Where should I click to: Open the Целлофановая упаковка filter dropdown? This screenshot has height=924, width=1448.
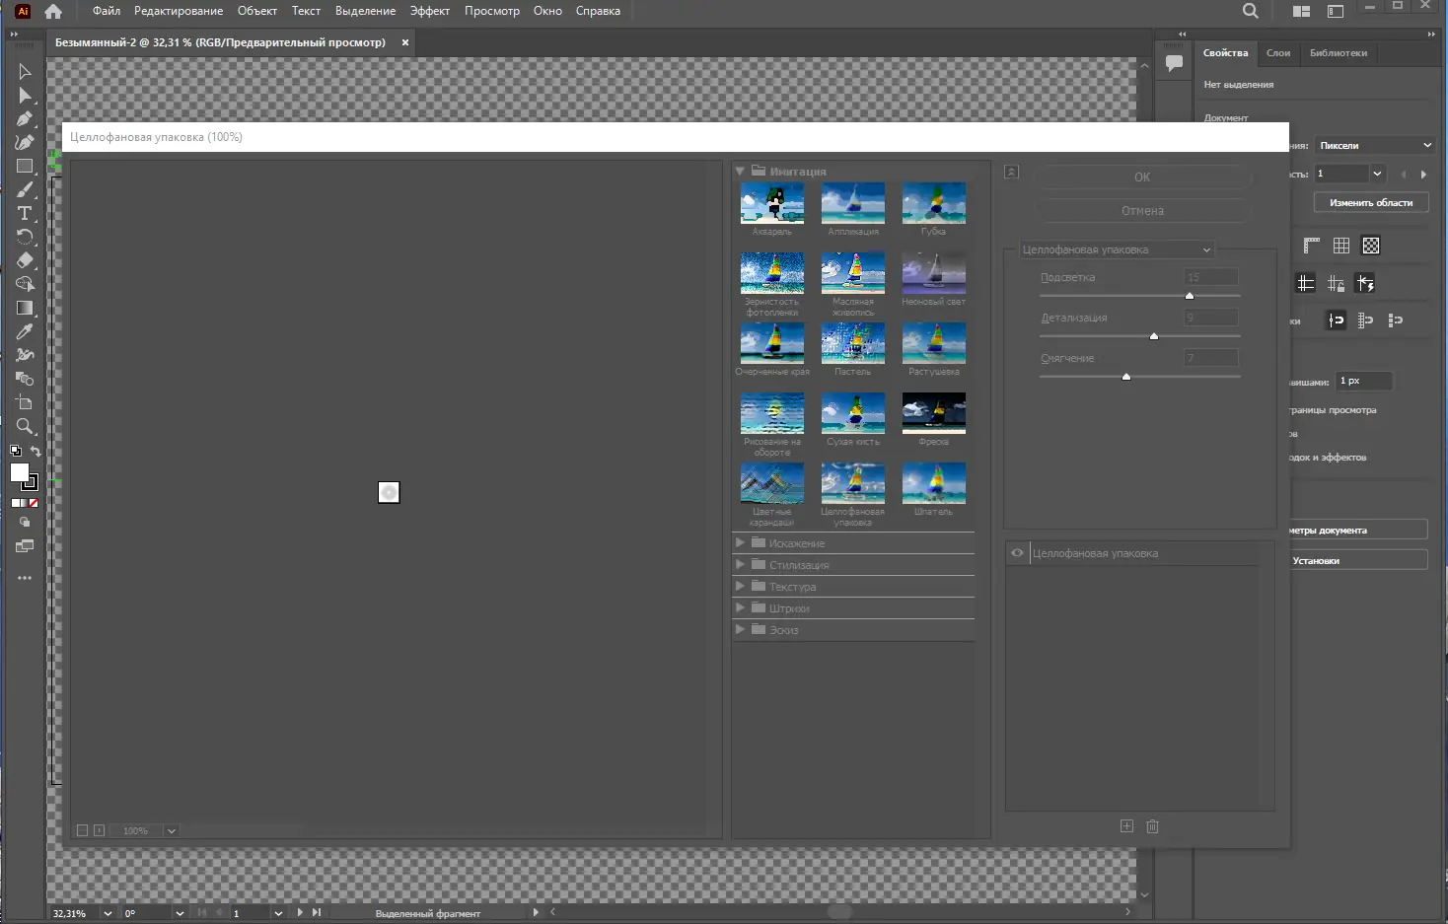click(x=1116, y=249)
